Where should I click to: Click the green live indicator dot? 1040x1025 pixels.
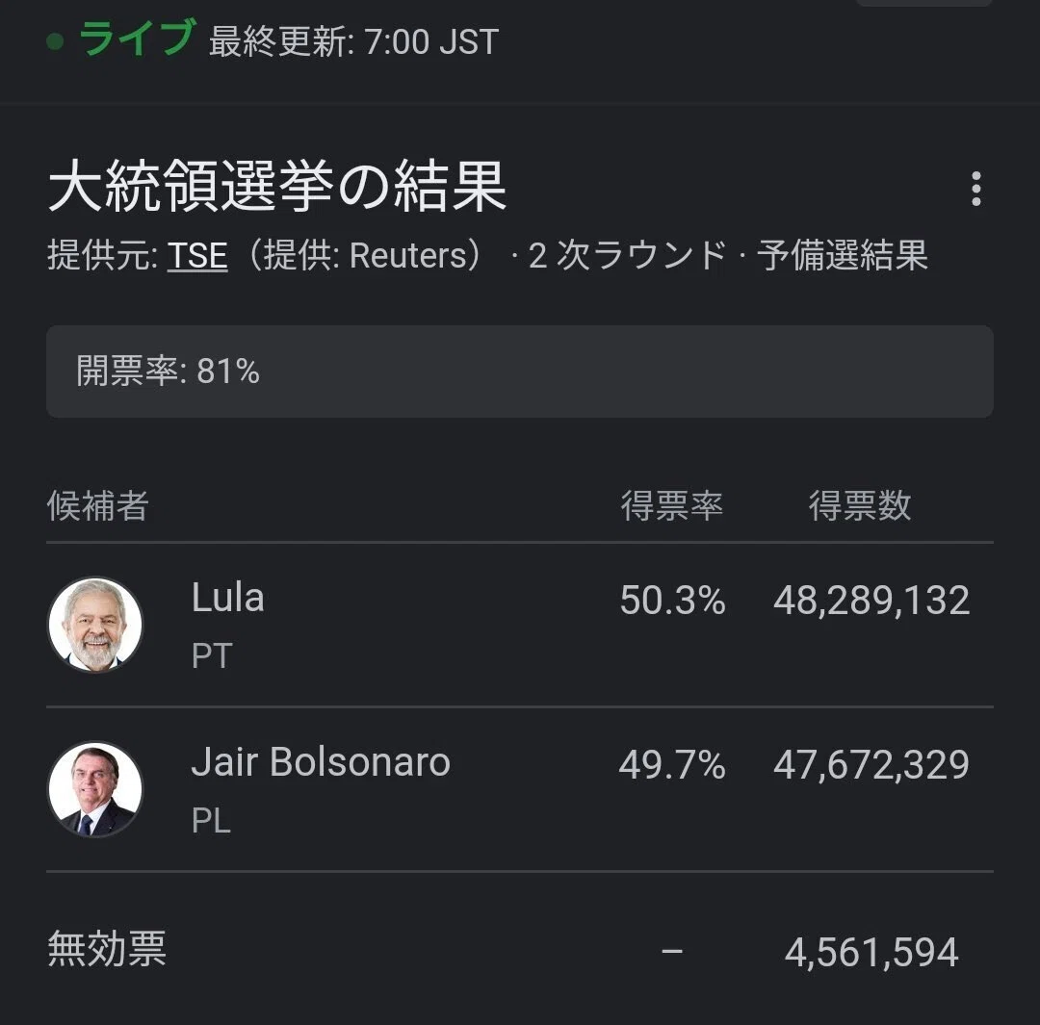tap(55, 41)
